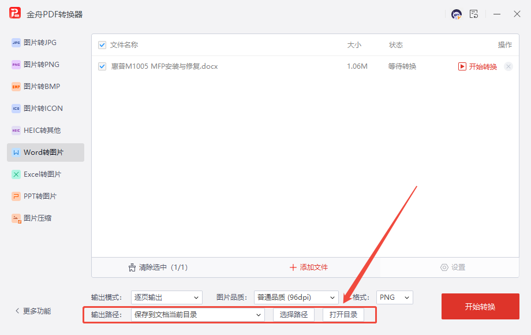Remove file using the row X icon
This screenshot has height=335, width=531.
508,66
